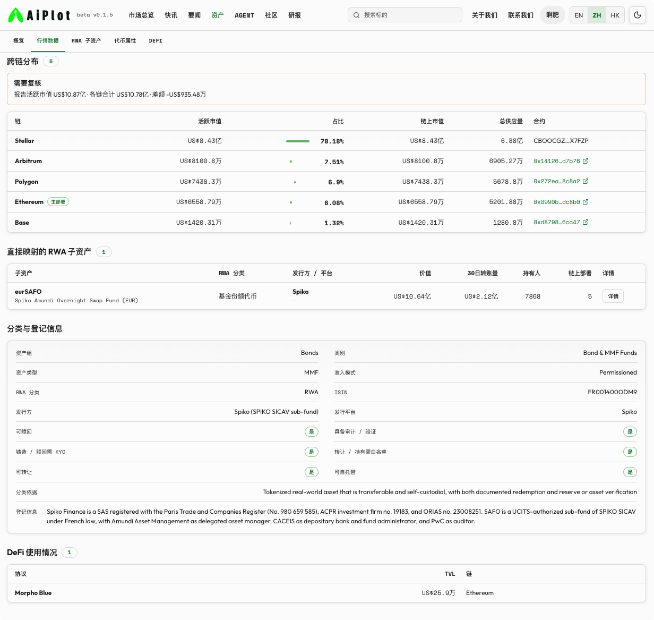Switch to 行情数据 tab
Image resolution: width=654 pixels, height=620 pixels.
(48, 41)
